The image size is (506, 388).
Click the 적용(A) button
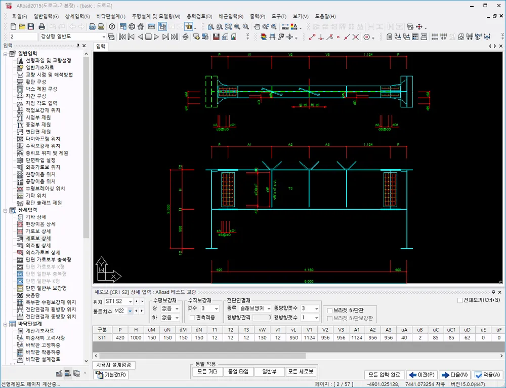pyautogui.click(x=487, y=375)
